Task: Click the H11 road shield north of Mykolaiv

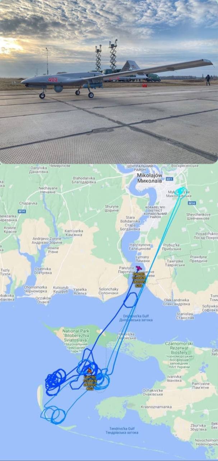Action: (x=170, y=179)
